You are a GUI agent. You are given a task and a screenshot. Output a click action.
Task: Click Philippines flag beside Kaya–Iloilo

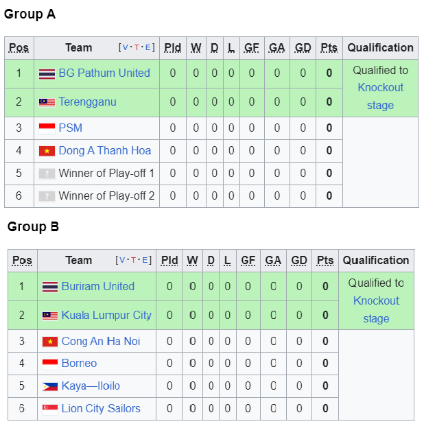coord(50,386)
